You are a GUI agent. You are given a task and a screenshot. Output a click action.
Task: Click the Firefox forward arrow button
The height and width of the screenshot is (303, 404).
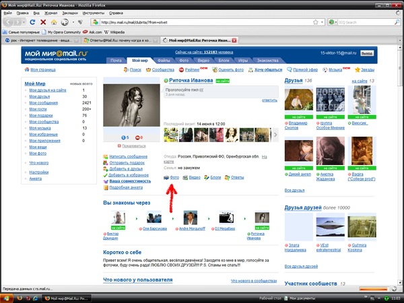pos(18,22)
